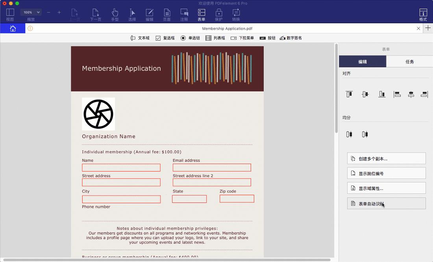Screen dimensions: 433x262
Task: Click the Email address form field
Action: (212, 167)
